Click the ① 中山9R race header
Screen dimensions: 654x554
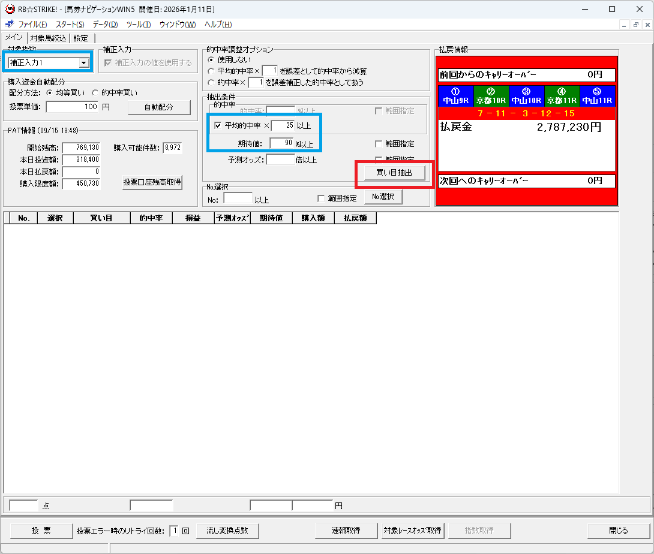click(456, 96)
